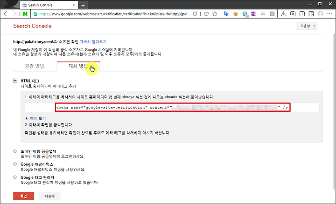Select the Google 애널리틱스 radio option
Image resolution: width=336 pixels, height=204 pixels.
pos(15,164)
